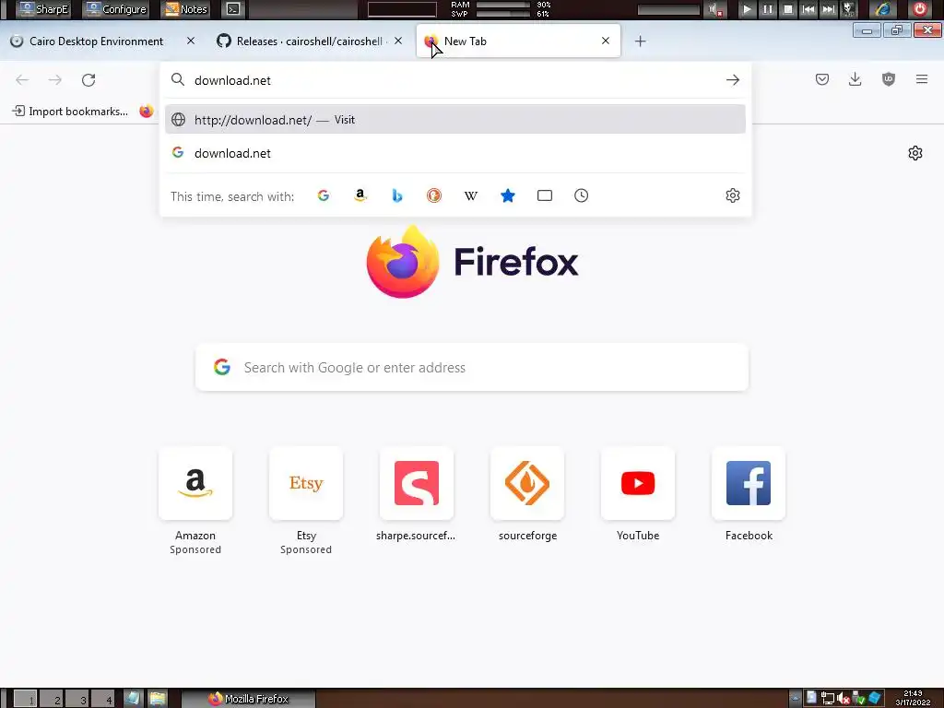Screen dimensions: 944x708
Task: Open file explorer folder icon in taskbar
Action: tap(157, 699)
